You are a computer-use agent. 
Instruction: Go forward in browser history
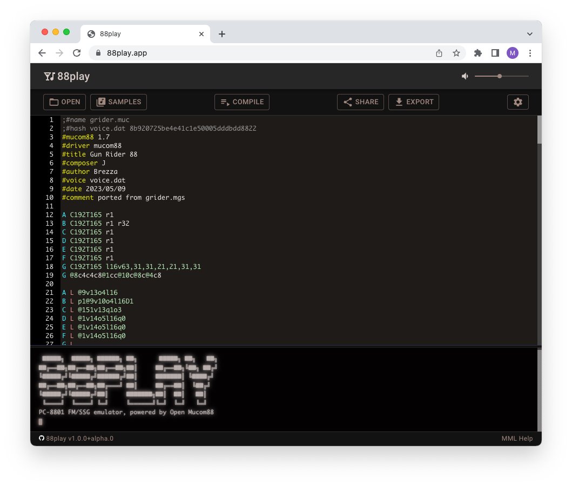tap(59, 53)
